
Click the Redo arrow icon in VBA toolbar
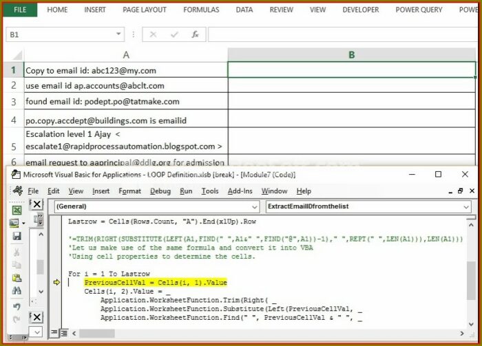click(17, 319)
